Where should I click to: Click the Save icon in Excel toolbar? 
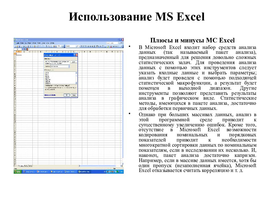(19, 46)
